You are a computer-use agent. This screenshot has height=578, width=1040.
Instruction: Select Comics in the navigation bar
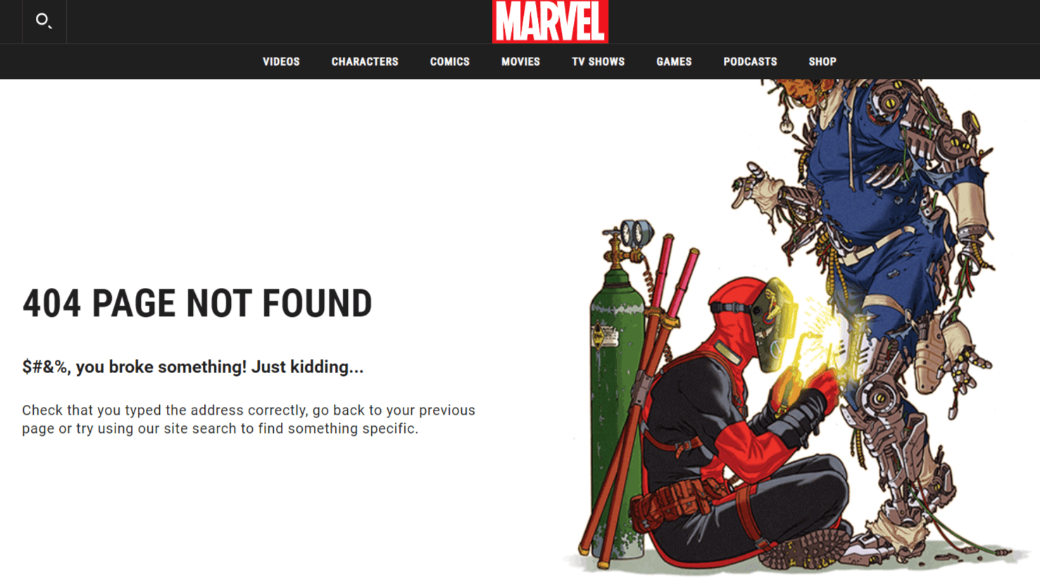pyautogui.click(x=449, y=62)
